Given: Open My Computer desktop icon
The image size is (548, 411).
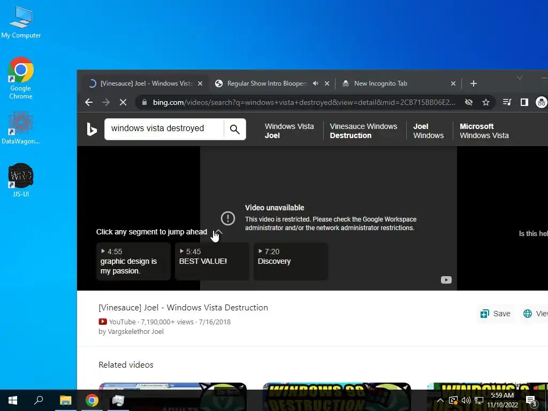Looking at the screenshot, I should 21,22.
